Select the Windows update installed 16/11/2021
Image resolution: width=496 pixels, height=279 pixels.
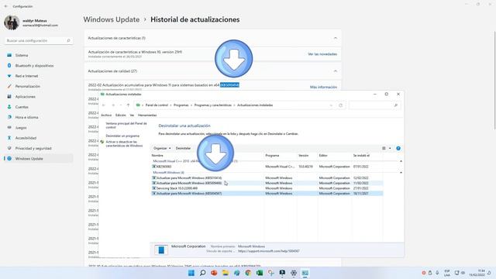click(267, 193)
